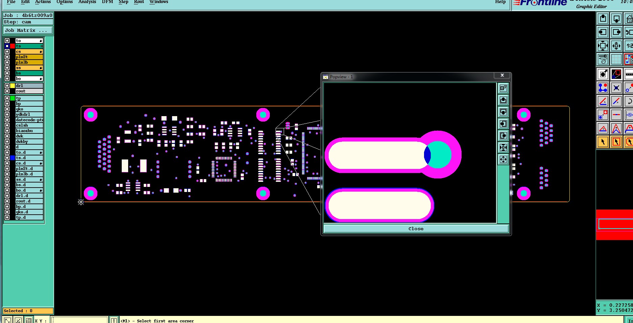Select layer 'biaozhu' in the layer list
Image resolution: width=633 pixels, height=323 pixels.
click(x=29, y=131)
